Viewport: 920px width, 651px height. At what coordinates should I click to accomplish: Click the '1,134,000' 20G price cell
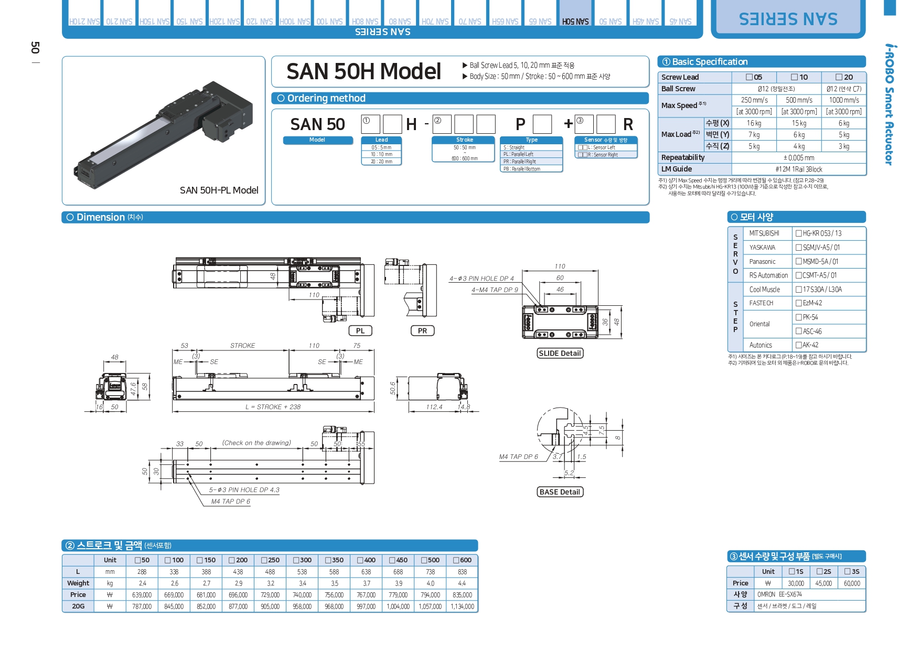point(462,606)
